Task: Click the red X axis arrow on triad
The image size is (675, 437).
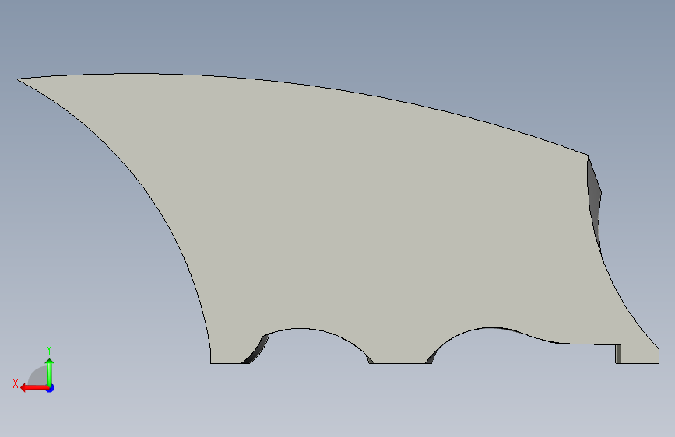Action: [34, 388]
